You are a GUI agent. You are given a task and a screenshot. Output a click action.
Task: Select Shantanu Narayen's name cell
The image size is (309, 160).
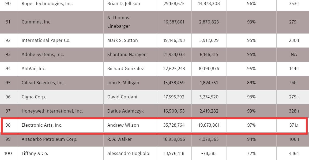pyautogui.click(x=127, y=54)
